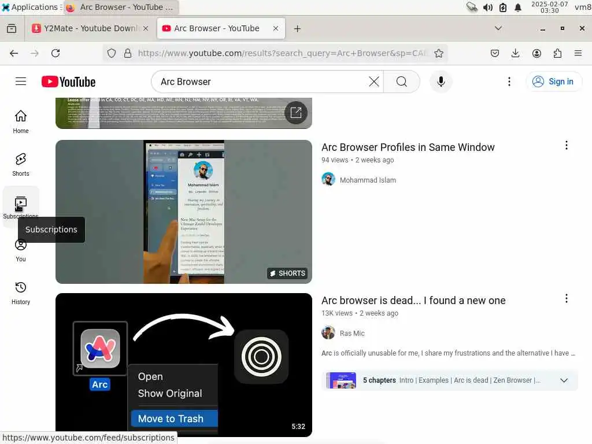View site security lock information
This screenshot has width=592, height=444.
pyautogui.click(x=128, y=53)
